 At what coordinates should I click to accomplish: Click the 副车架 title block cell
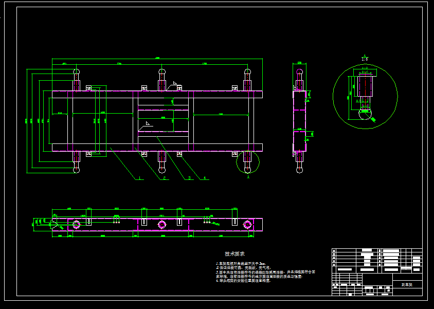click(407, 284)
